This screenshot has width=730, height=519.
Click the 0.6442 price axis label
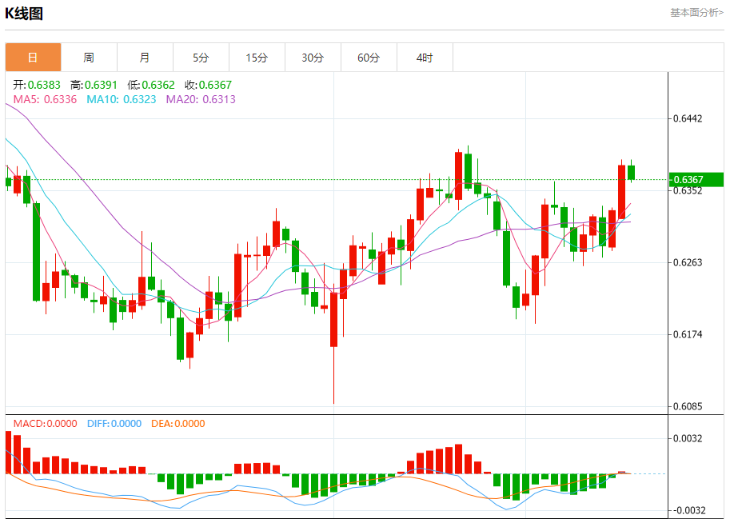point(688,118)
